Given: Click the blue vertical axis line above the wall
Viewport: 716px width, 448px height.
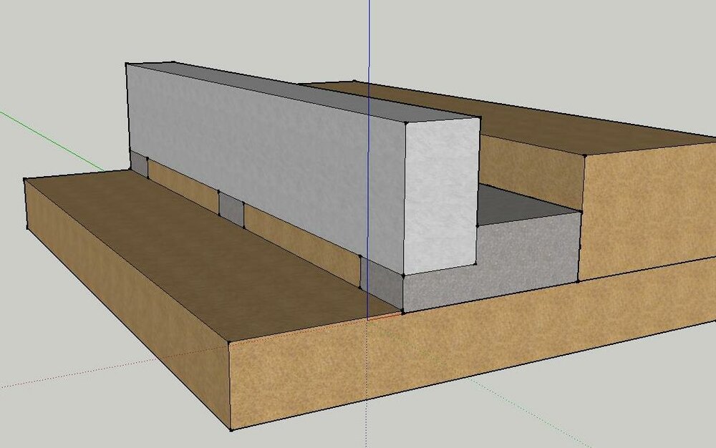Looking at the screenshot, I should click(369, 43).
